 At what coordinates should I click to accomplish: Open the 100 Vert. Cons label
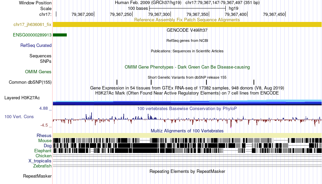coord(19,116)
